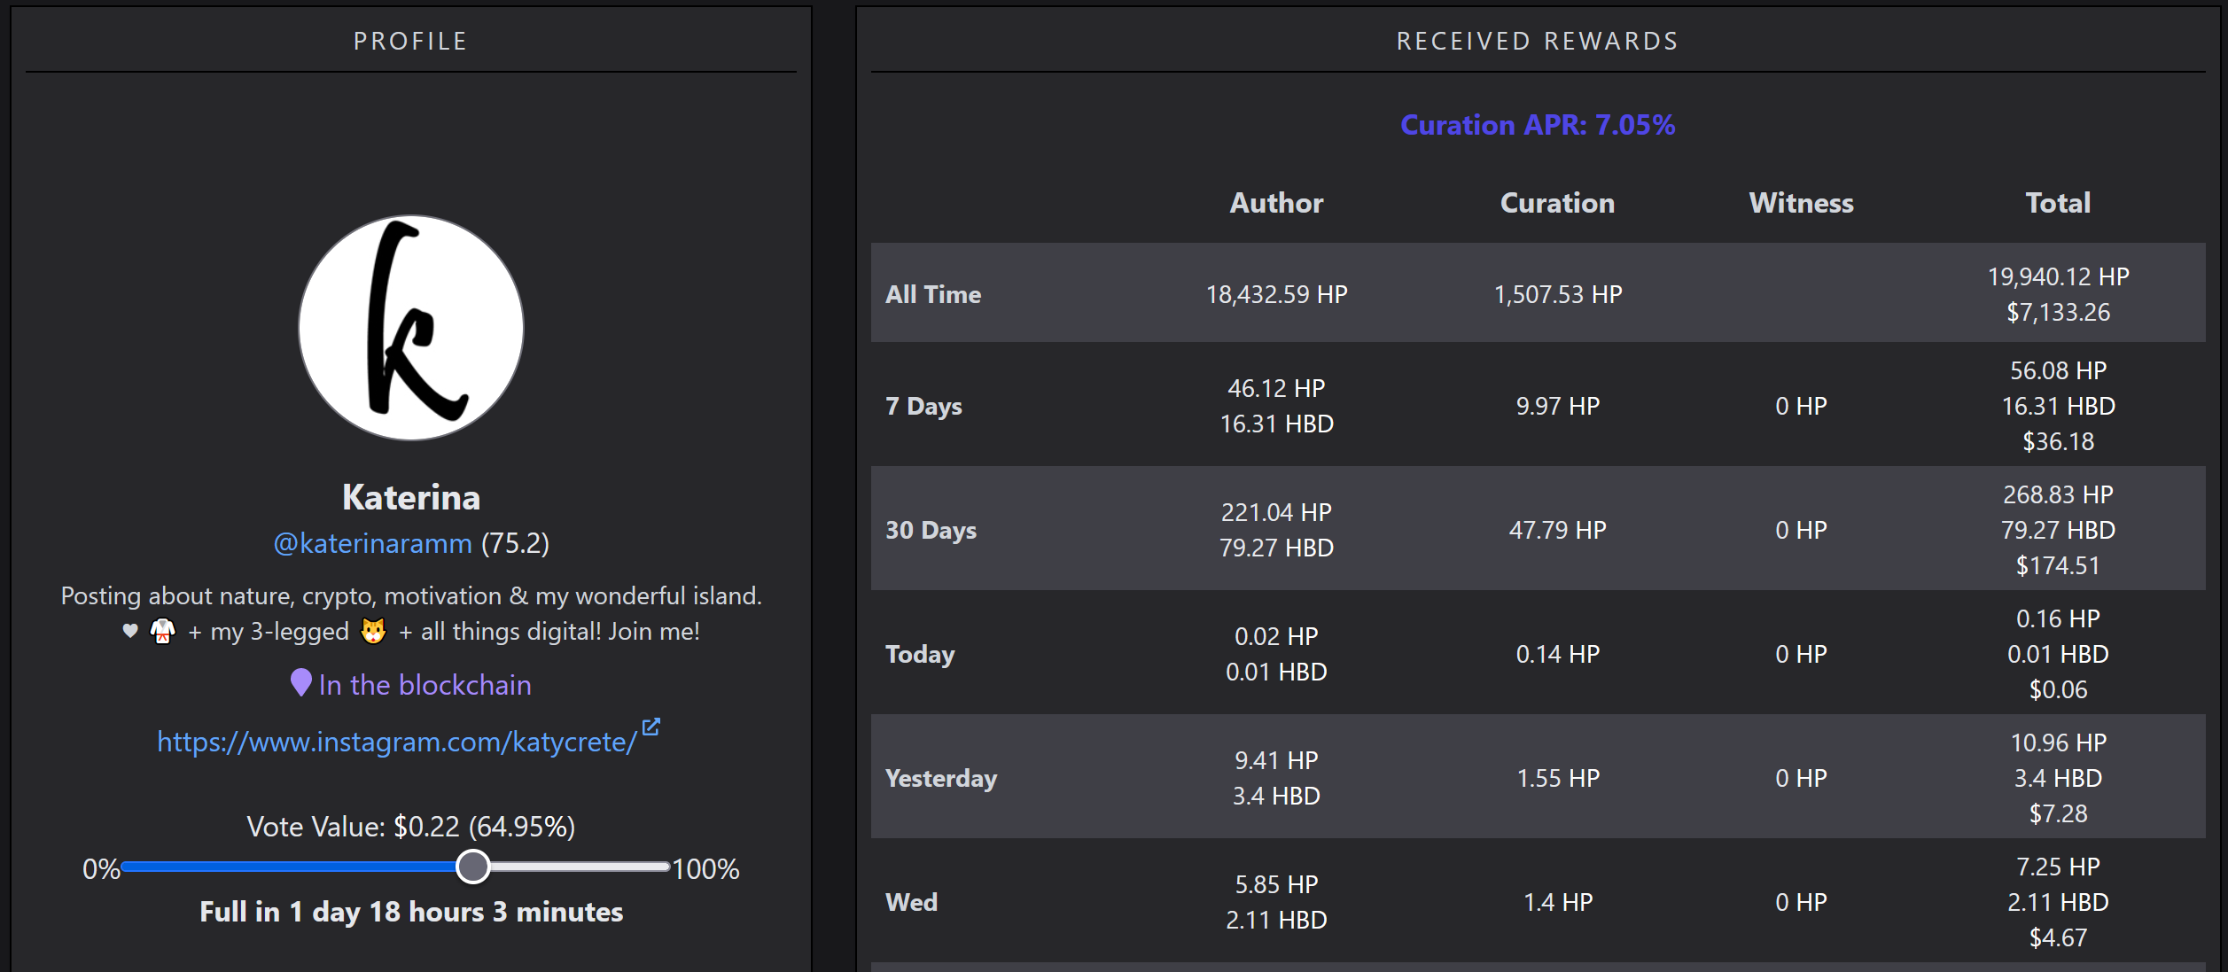Click the $7,133.26 total value
Image resolution: width=2228 pixels, height=972 pixels.
pyautogui.click(x=2058, y=312)
